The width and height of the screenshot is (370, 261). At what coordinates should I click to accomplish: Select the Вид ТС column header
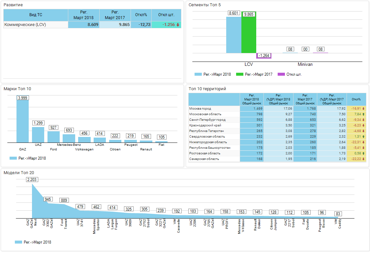pos(36,15)
